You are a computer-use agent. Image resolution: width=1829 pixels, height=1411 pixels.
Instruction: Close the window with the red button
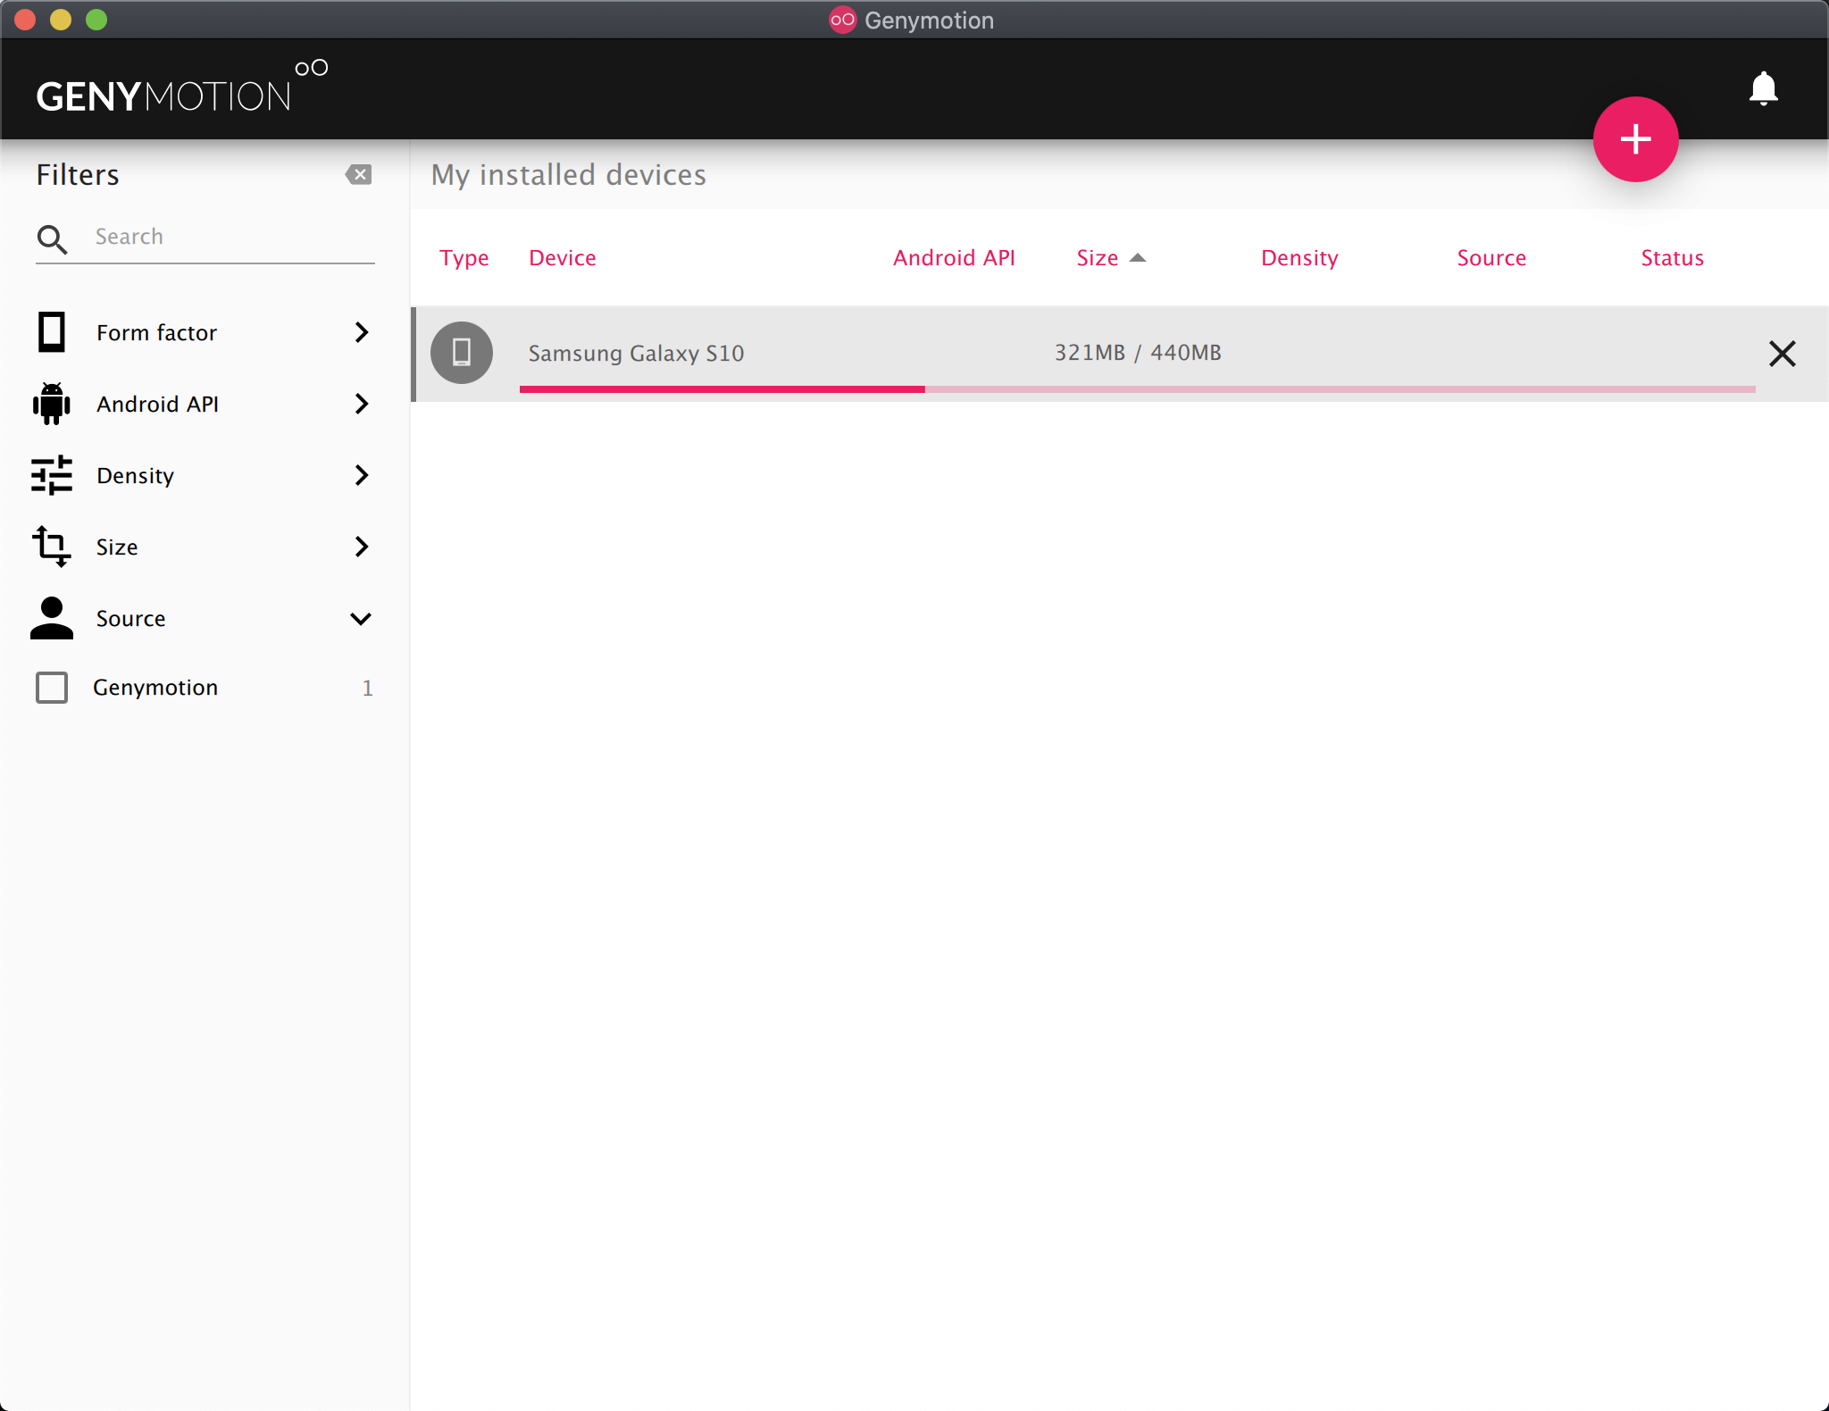[25, 20]
